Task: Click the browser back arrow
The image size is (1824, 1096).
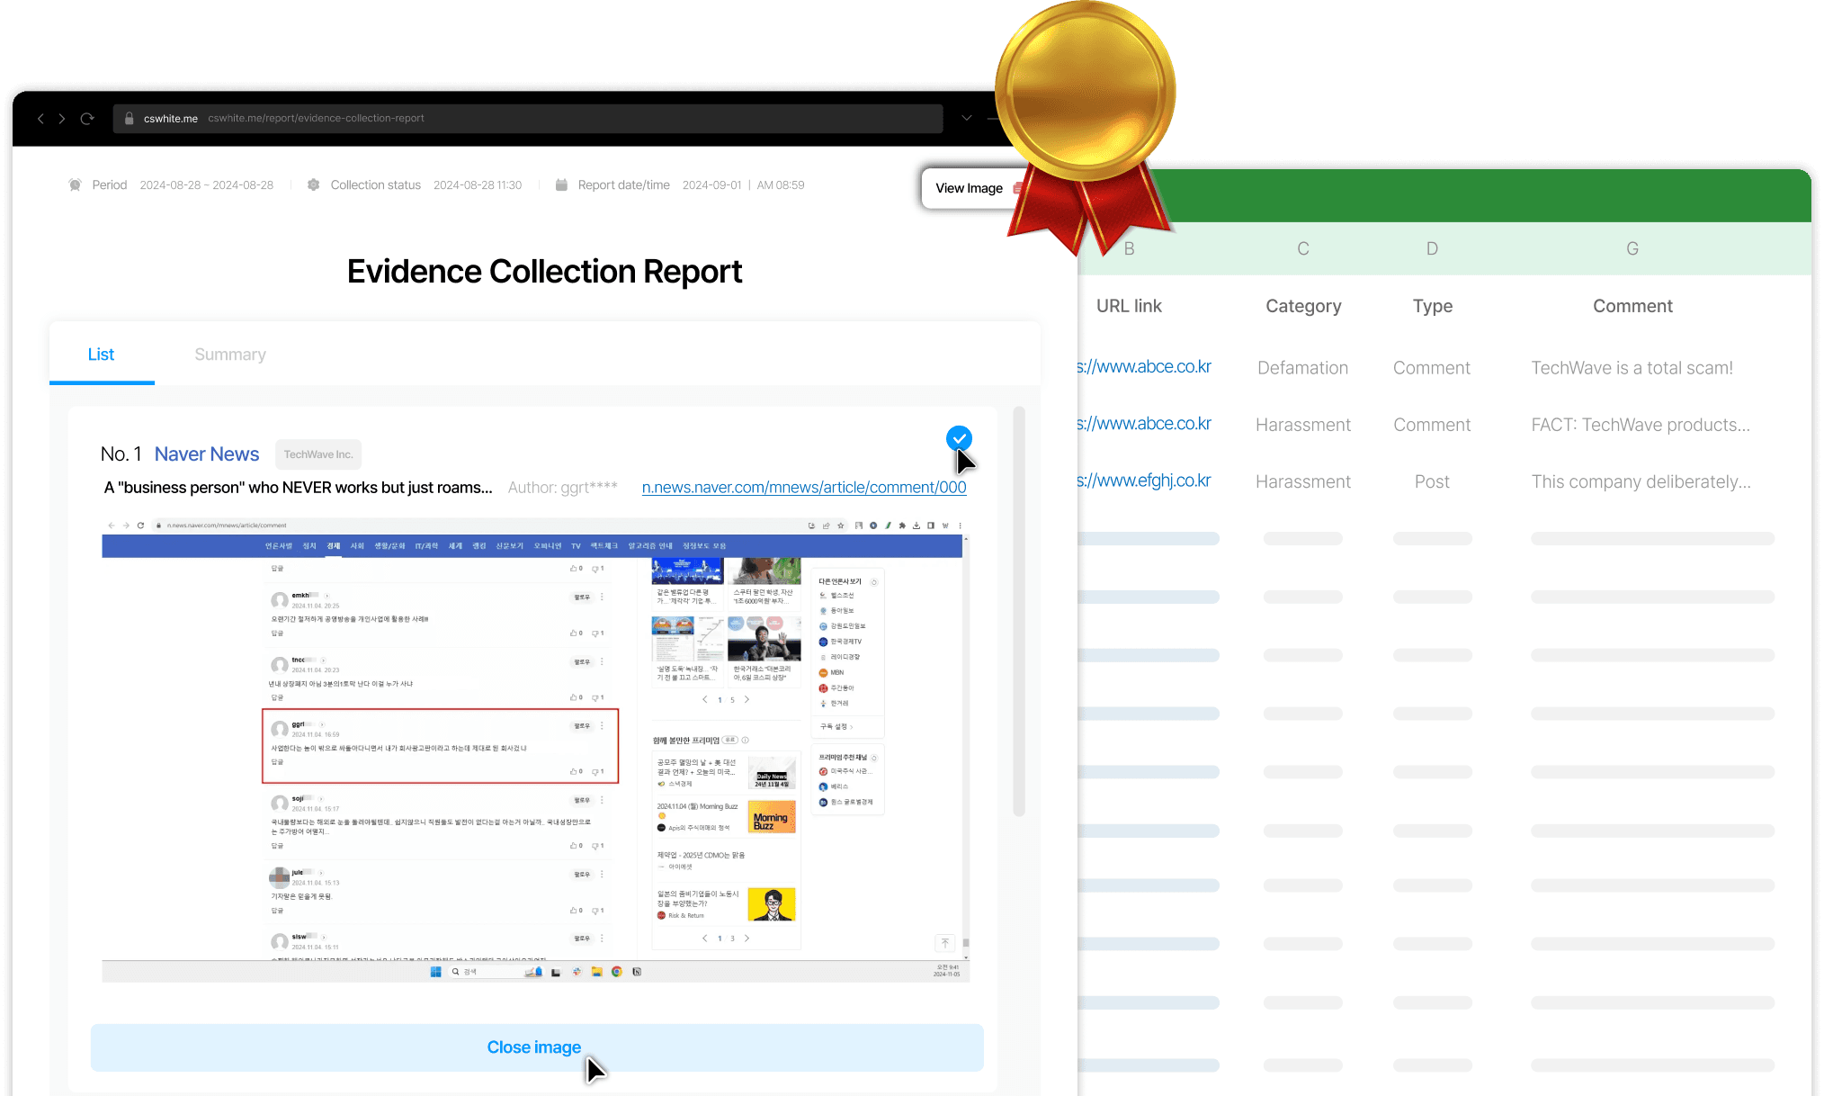Action: coord(40,119)
